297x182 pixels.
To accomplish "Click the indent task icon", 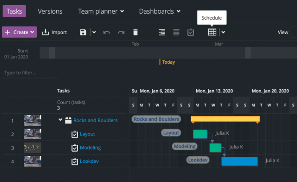I will (x=162, y=32).
